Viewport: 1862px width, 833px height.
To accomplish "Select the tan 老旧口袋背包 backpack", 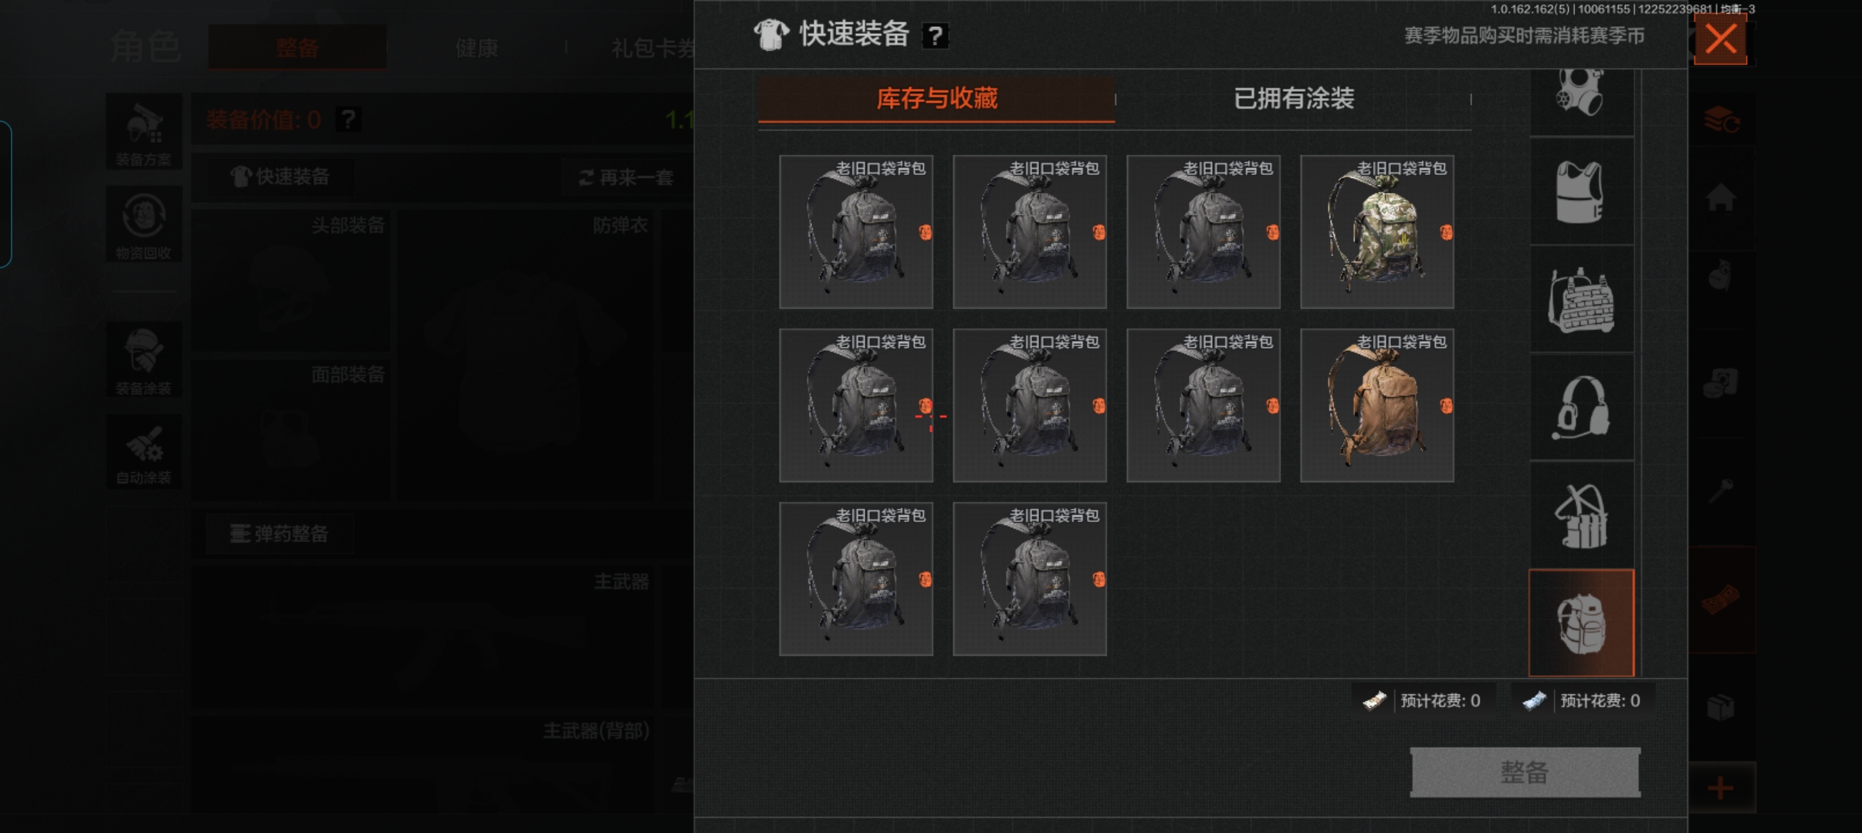I will tap(1377, 406).
